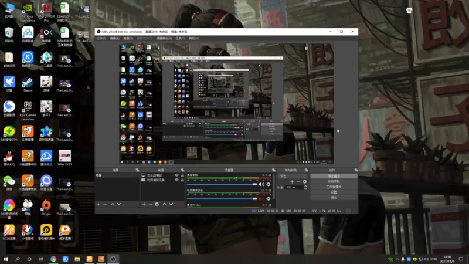Undock the Sources panel via its header icon
This screenshot has width=469, height=264.
point(182,170)
